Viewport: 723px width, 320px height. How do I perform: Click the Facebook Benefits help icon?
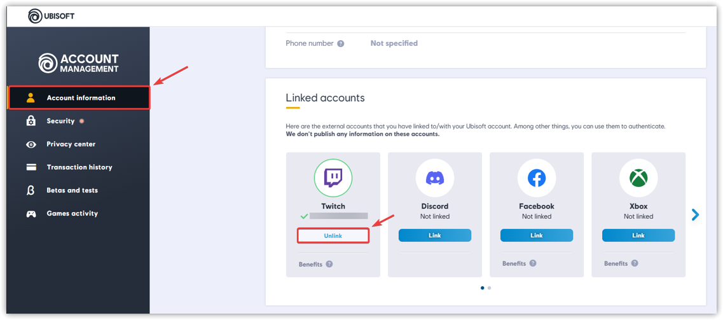pyautogui.click(x=533, y=263)
